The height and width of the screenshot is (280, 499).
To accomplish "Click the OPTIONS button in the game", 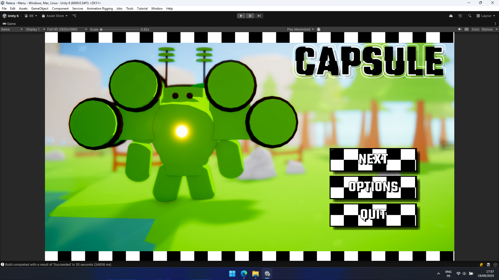I will point(373,187).
